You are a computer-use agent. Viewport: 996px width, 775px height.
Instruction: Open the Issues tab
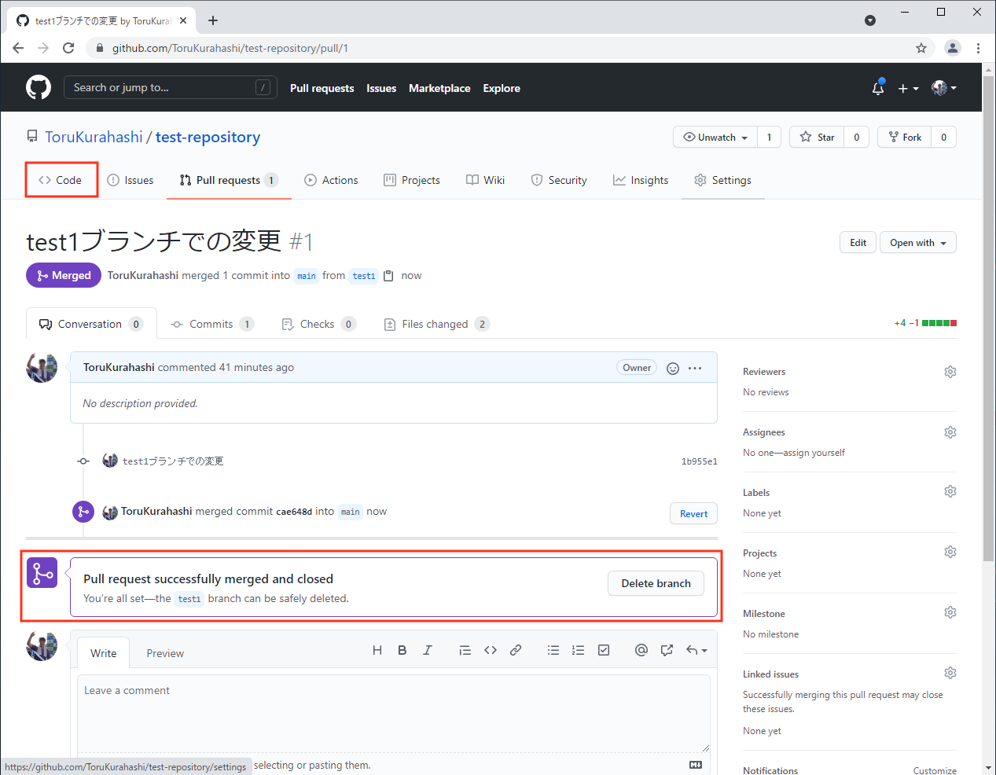130,180
